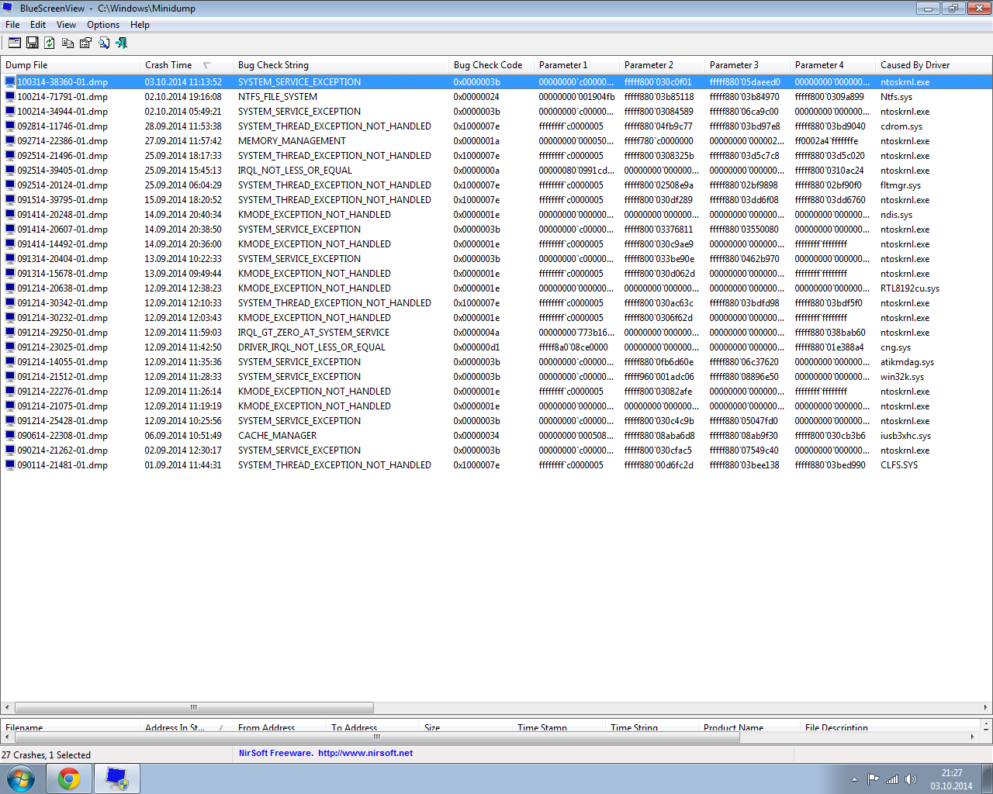The height and width of the screenshot is (794, 993).
Task: Click the Parameter 3 column header
Action: [747, 65]
